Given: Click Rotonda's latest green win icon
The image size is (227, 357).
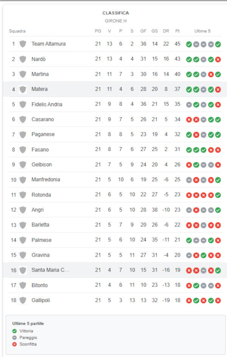Looking at the screenshot, I should point(218,195).
